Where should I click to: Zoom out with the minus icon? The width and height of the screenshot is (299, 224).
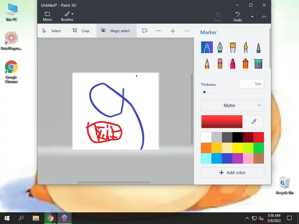click(x=159, y=31)
